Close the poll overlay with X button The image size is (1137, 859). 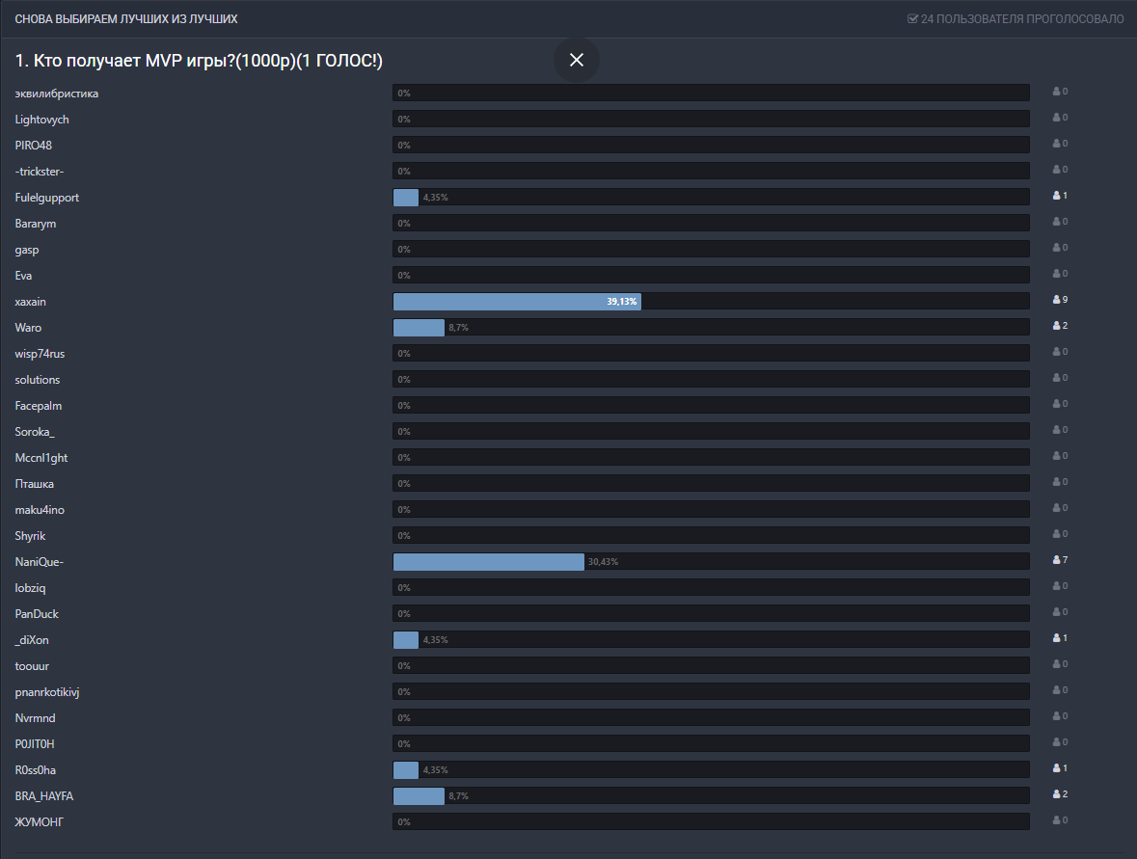pyautogui.click(x=577, y=60)
